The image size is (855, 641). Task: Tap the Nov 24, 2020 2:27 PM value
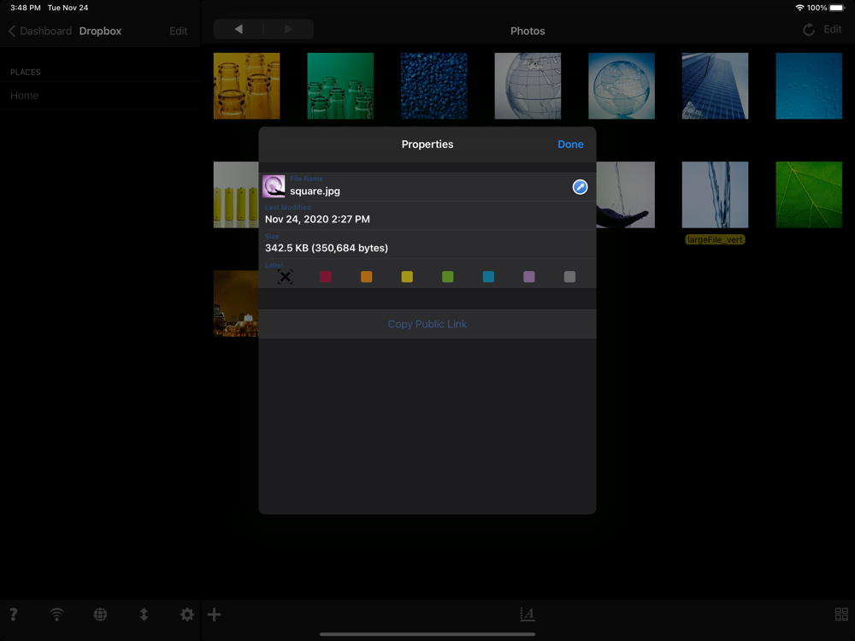coord(317,219)
